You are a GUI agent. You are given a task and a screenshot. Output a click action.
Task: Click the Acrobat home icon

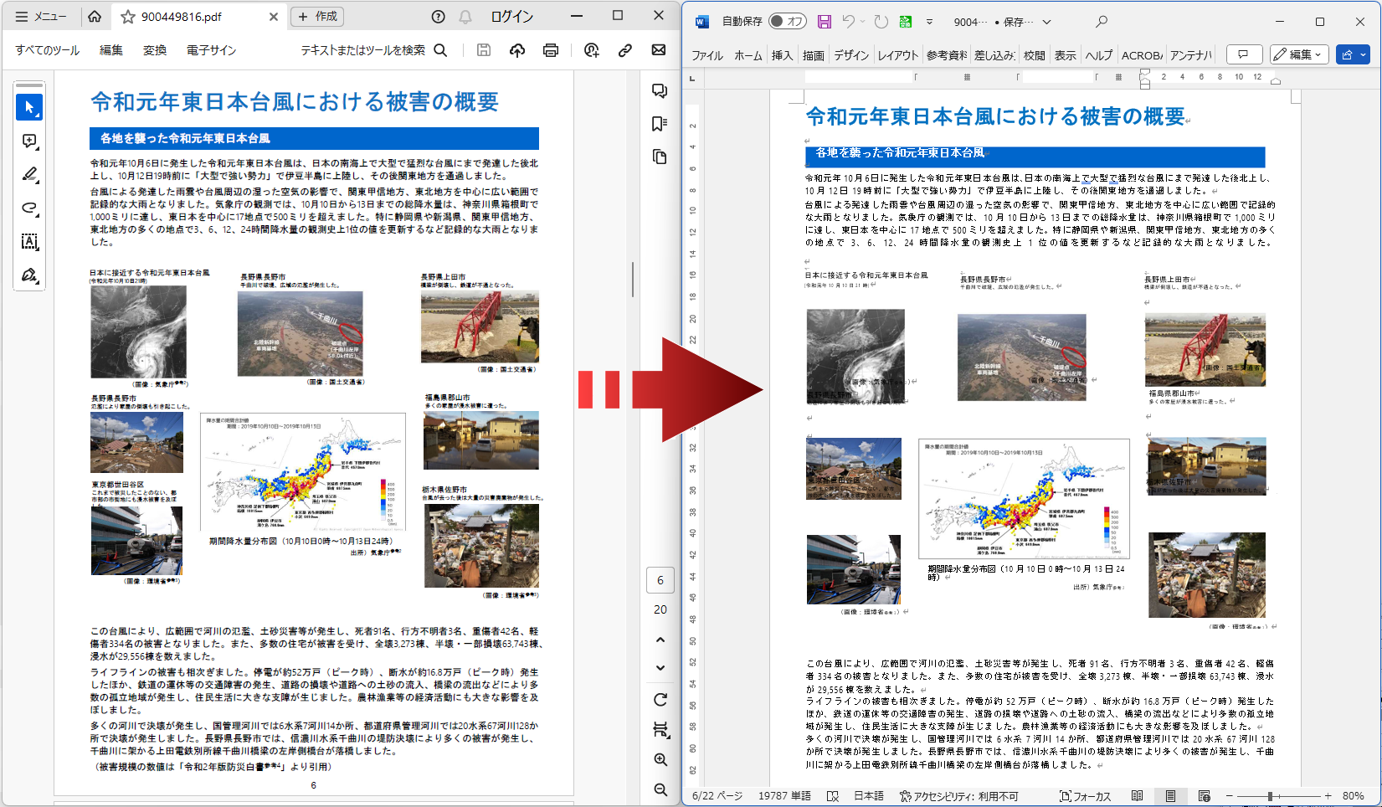[x=95, y=17]
